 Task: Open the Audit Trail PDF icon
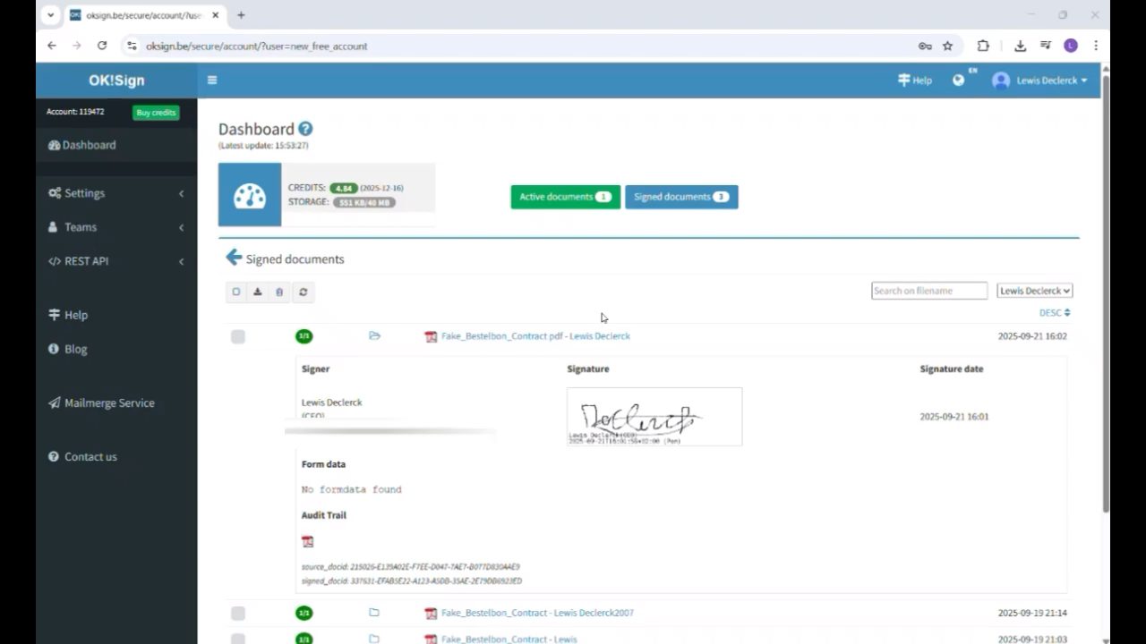pyautogui.click(x=307, y=541)
